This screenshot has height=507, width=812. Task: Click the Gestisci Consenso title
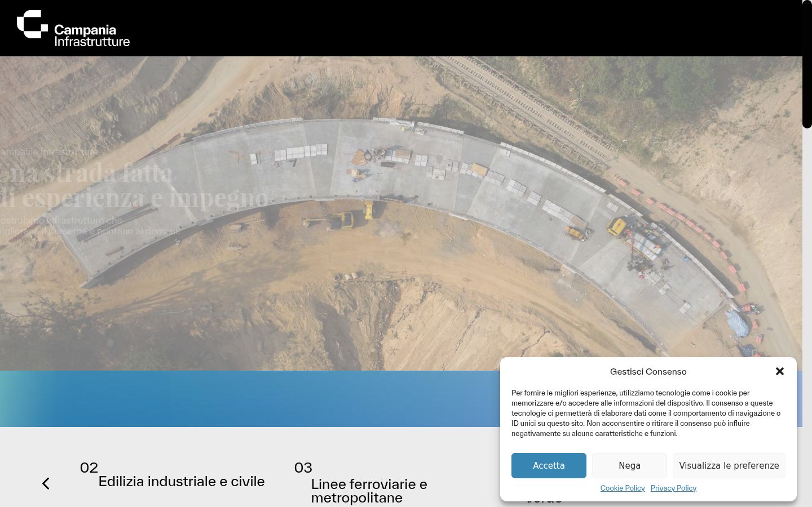648,371
